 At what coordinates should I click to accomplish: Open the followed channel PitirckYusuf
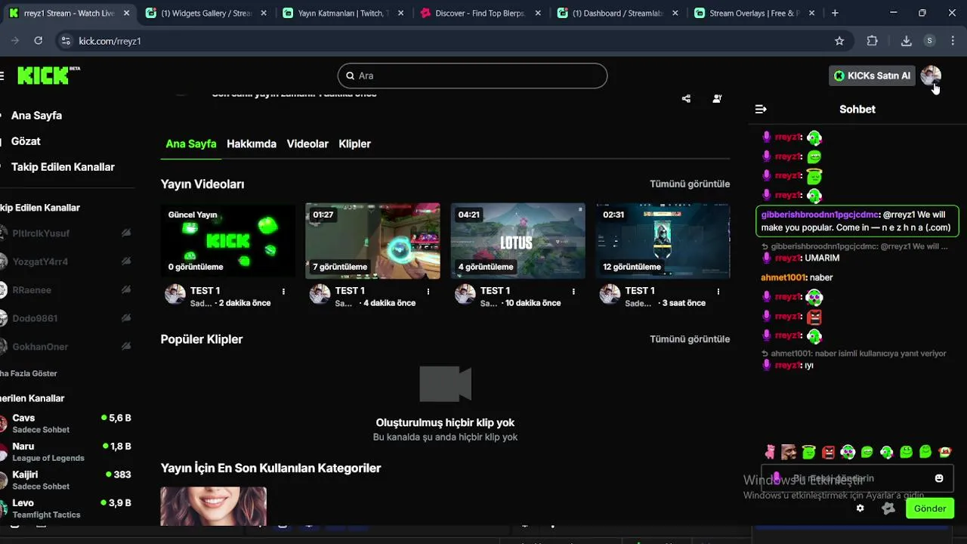pyautogui.click(x=66, y=233)
